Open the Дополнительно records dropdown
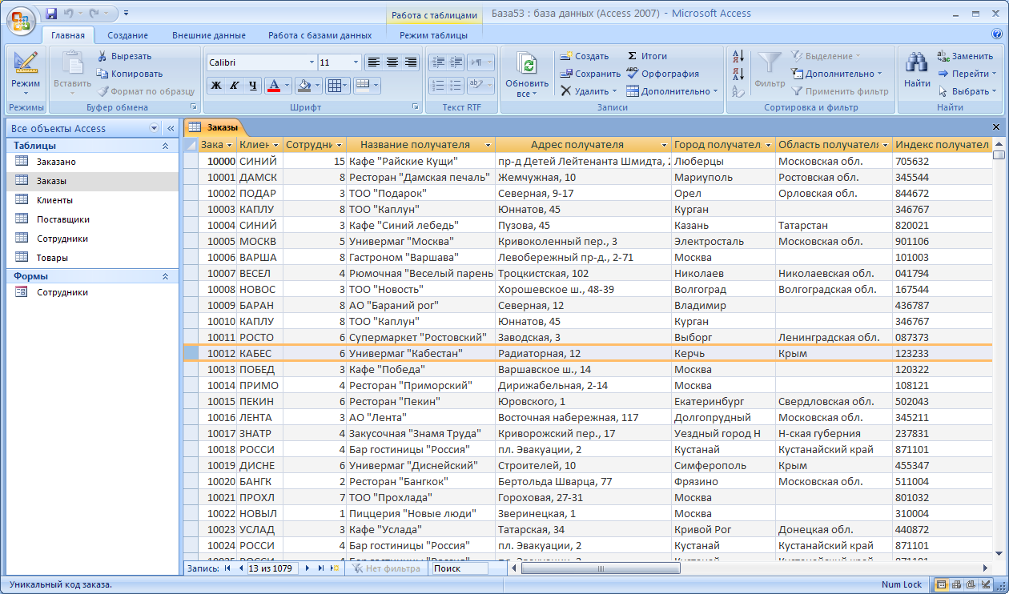This screenshot has height=594, width=1009. pos(673,91)
